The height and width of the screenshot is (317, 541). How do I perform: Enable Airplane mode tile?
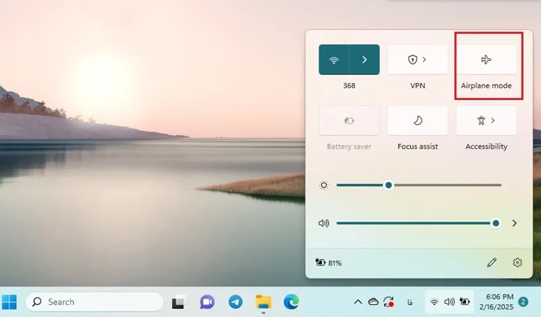click(486, 59)
